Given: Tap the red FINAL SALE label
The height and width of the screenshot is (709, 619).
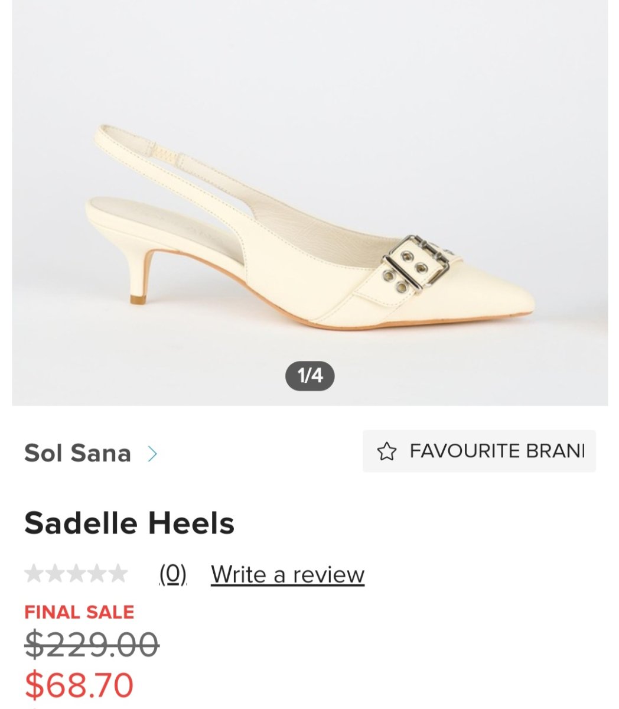Looking at the screenshot, I should tap(79, 612).
